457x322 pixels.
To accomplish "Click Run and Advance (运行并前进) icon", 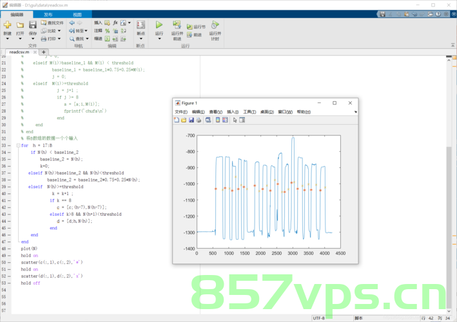I will pyautogui.click(x=177, y=25).
